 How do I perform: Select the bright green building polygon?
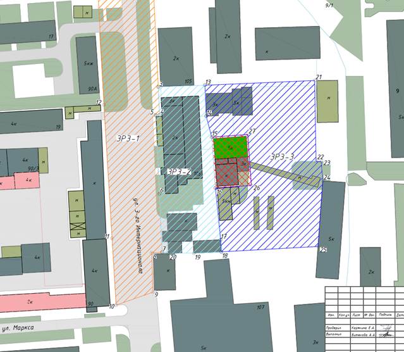tap(230, 148)
